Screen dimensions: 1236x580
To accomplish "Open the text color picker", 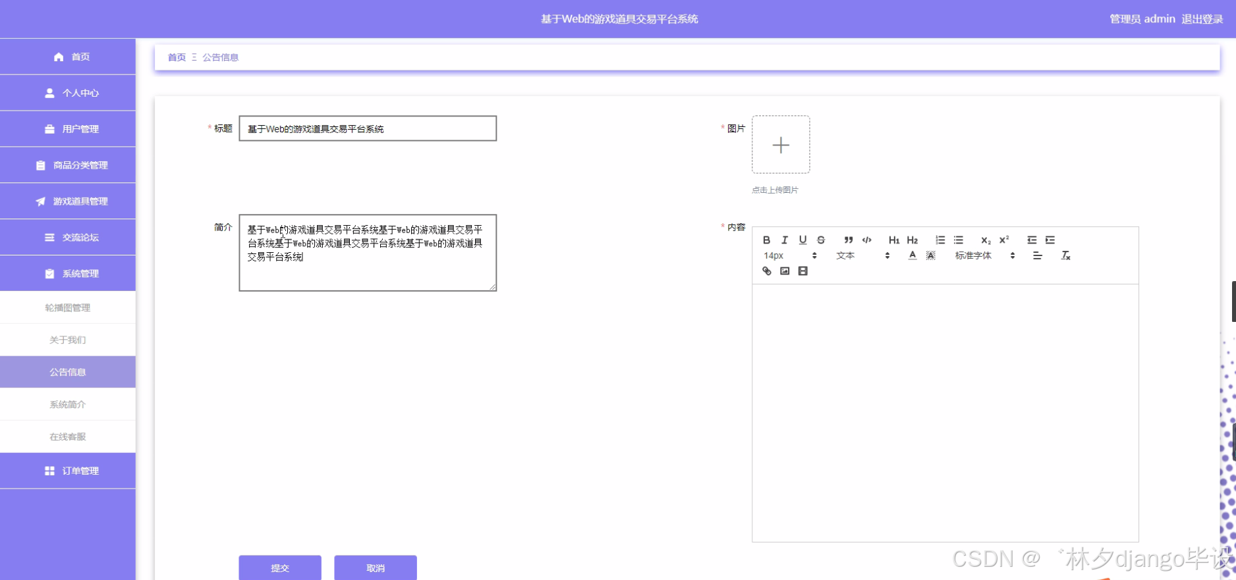I will [913, 255].
